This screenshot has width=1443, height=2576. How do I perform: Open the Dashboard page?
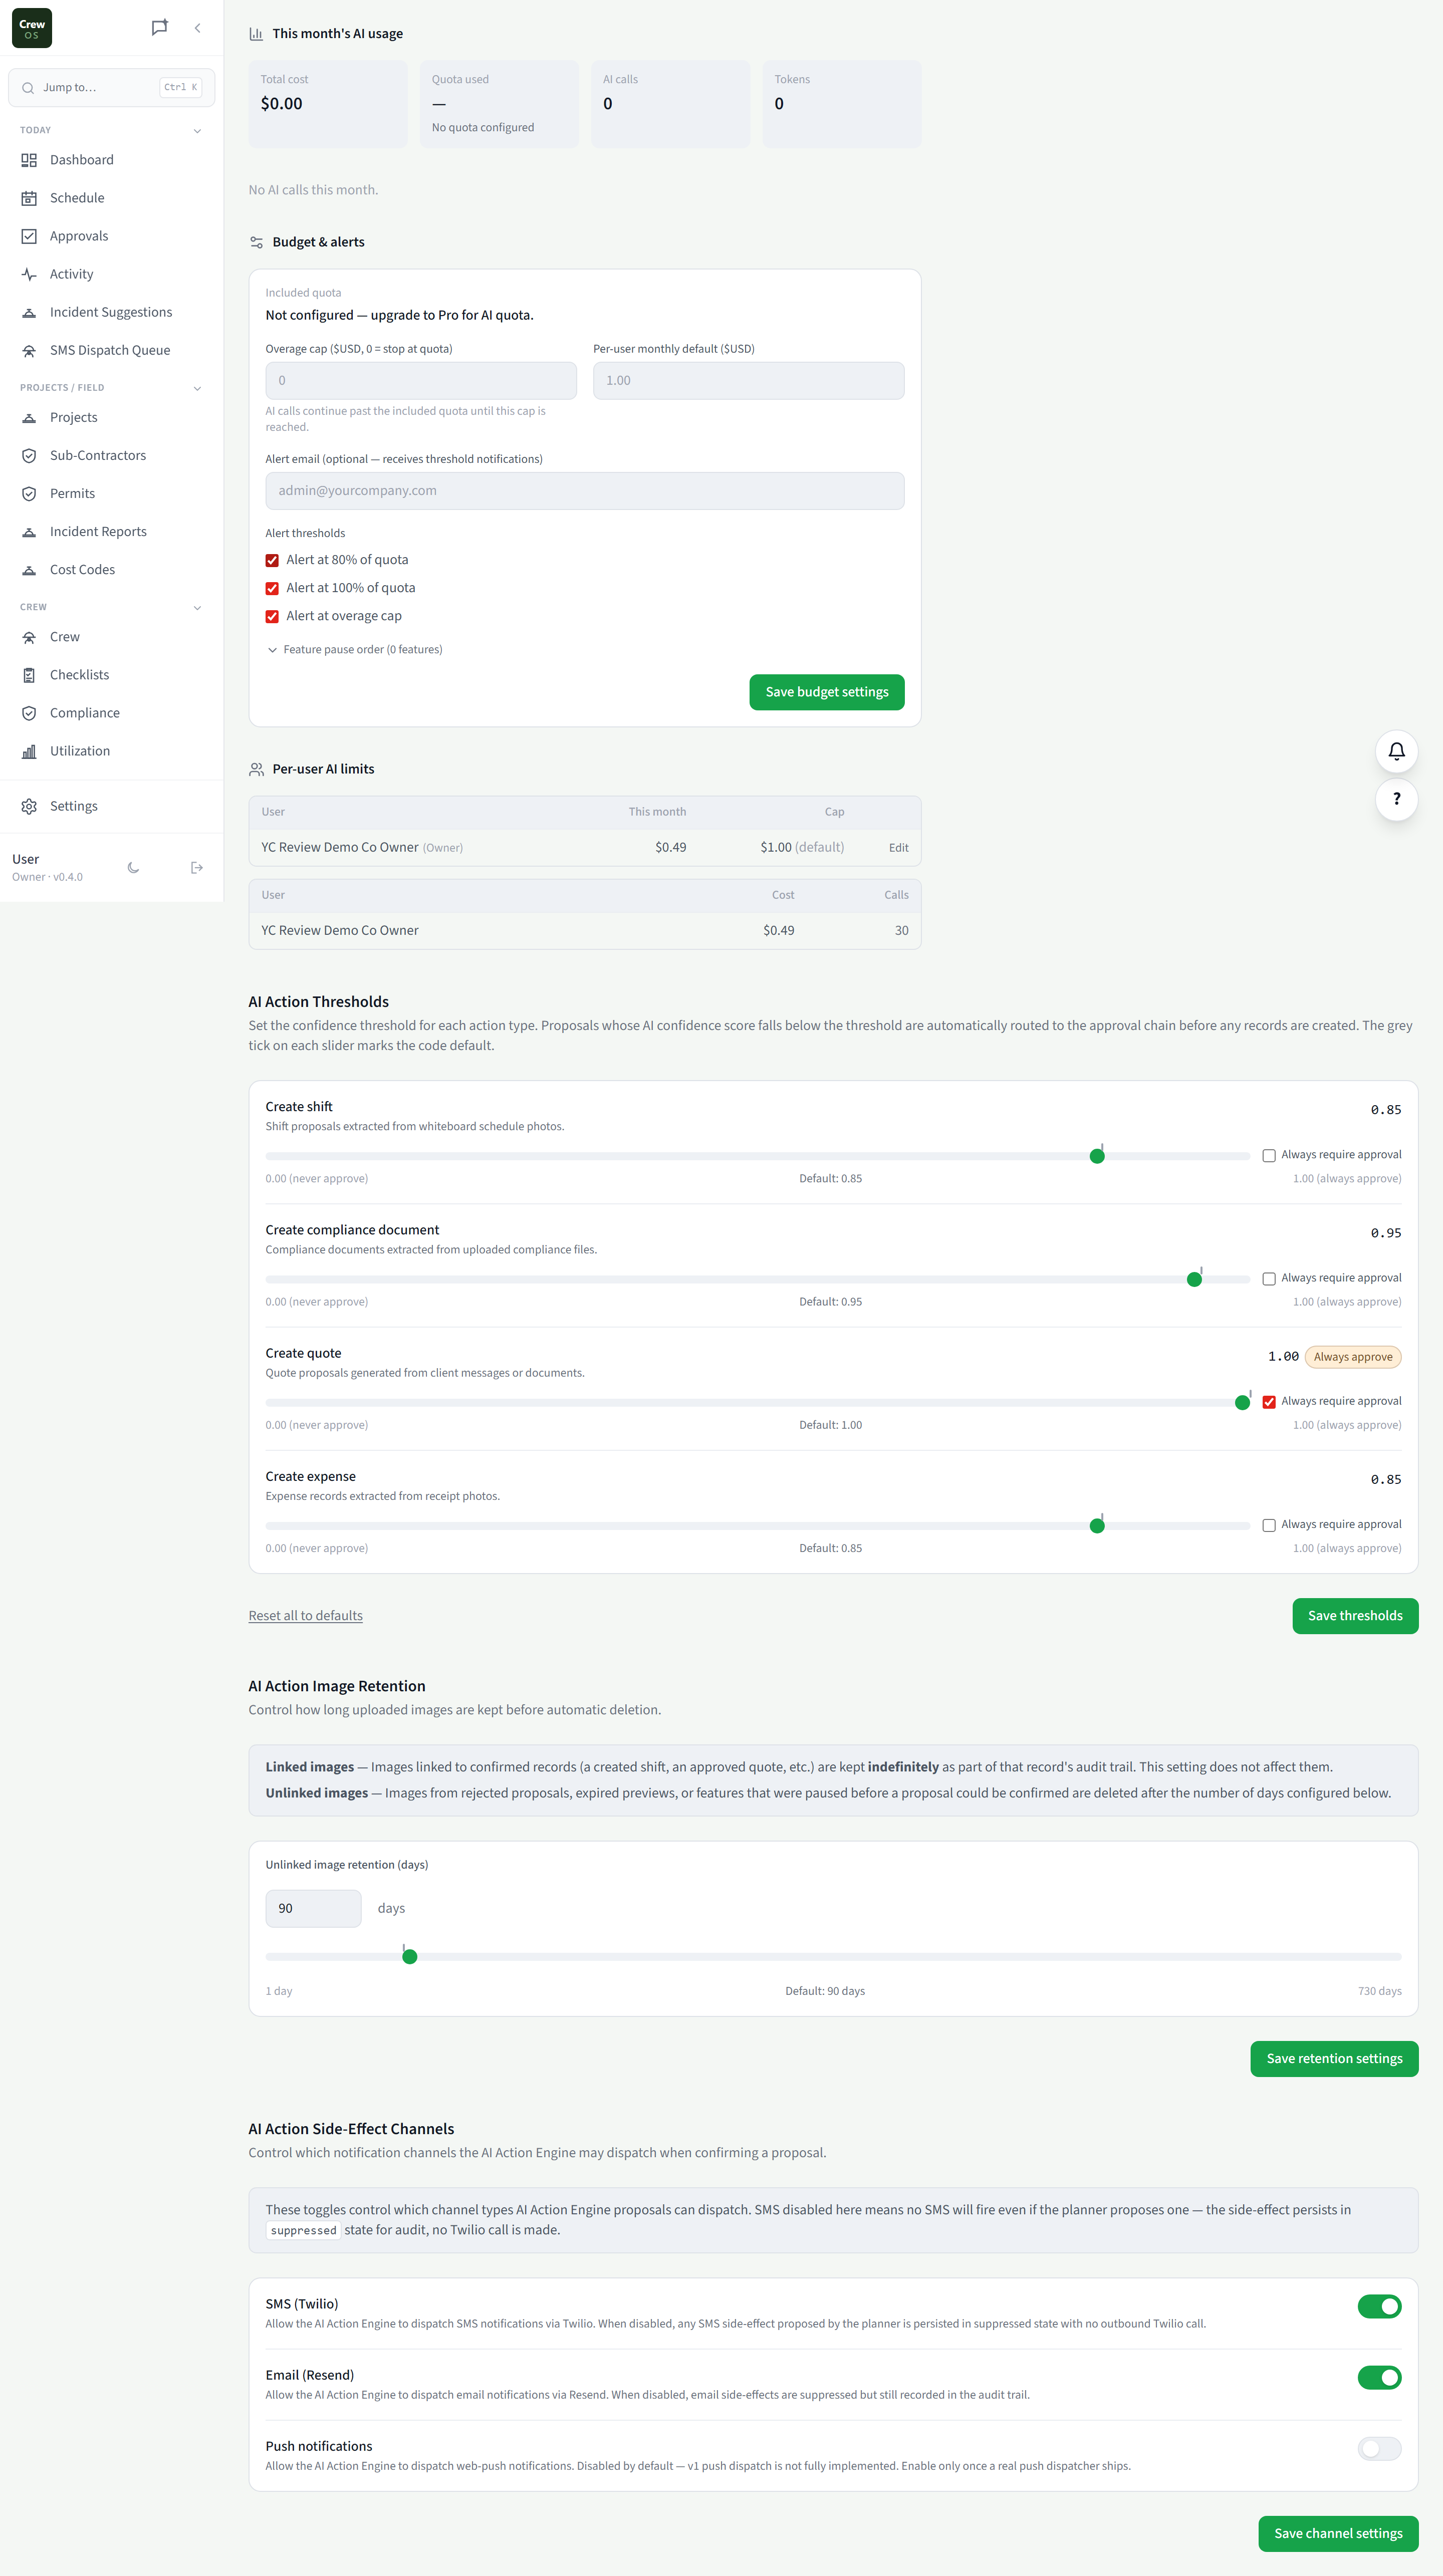pyautogui.click(x=111, y=160)
